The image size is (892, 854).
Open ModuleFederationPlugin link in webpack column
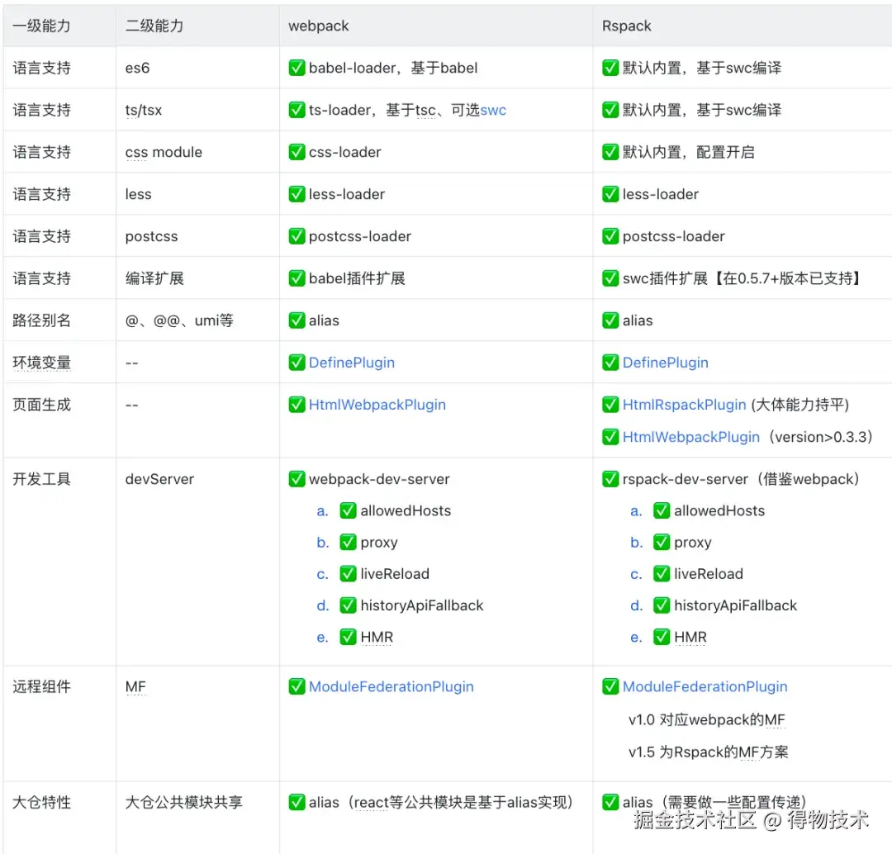[391, 686]
